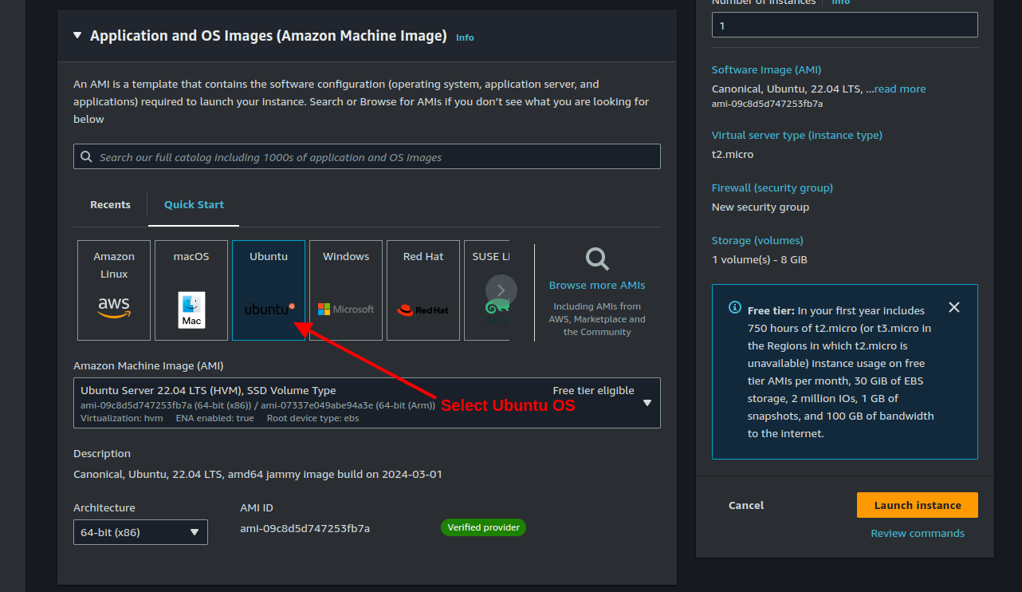This screenshot has height=592, width=1022.
Task: Click the orange Launch instance button
Action: pos(917,505)
